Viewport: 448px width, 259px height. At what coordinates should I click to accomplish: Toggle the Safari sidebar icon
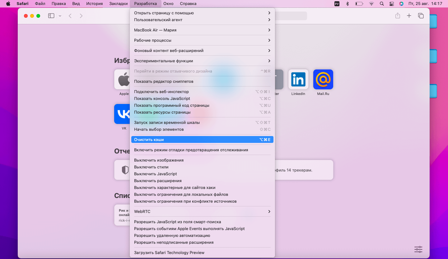(x=51, y=16)
